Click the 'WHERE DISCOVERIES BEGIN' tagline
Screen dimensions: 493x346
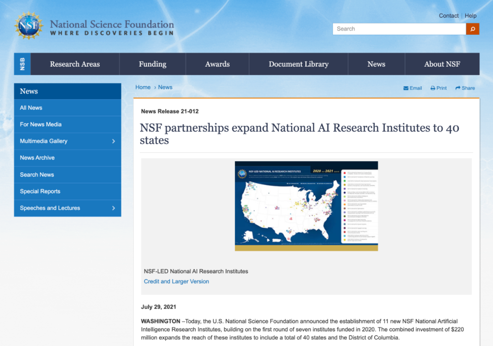click(x=112, y=33)
